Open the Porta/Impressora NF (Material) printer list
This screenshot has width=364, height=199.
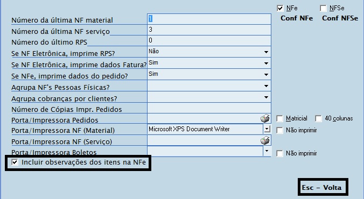click(x=267, y=129)
